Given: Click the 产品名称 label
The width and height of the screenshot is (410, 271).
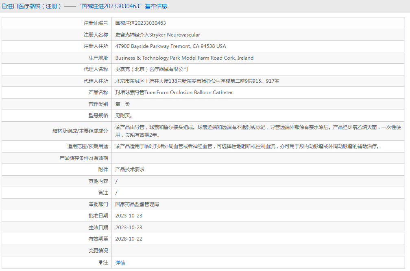Looking at the screenshot, I should tap(98, 92).
